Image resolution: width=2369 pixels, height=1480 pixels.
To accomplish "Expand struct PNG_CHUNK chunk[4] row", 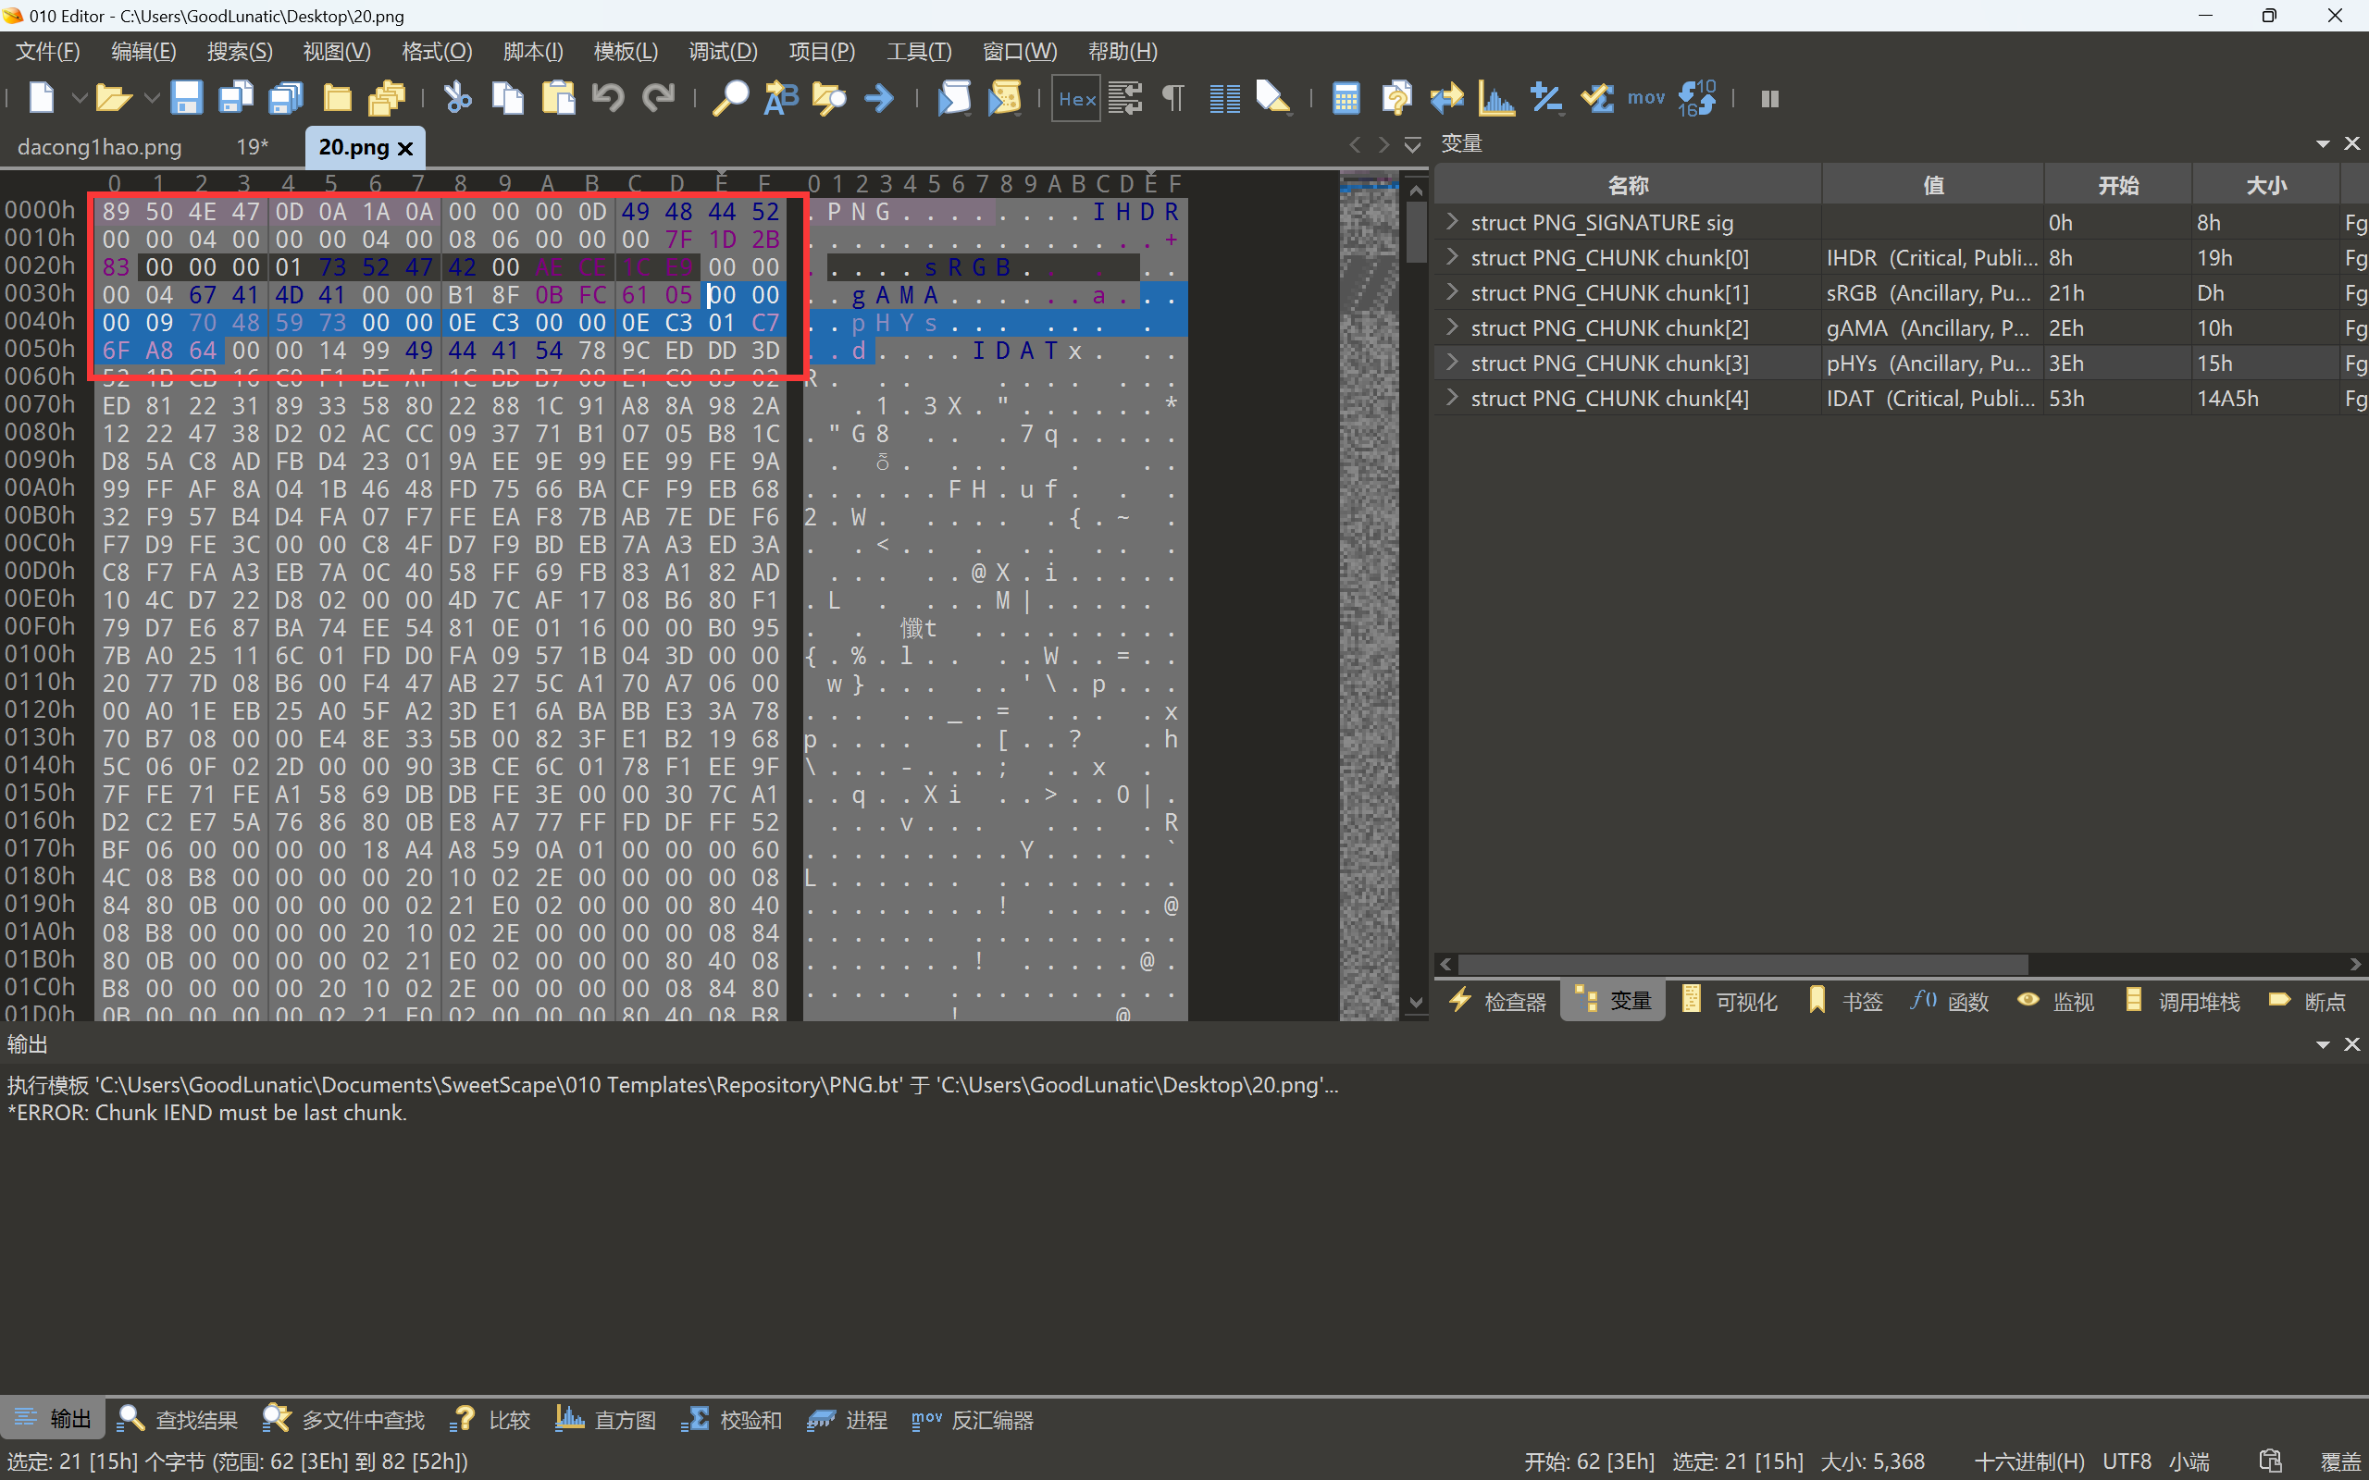I will coord(1452,399).
